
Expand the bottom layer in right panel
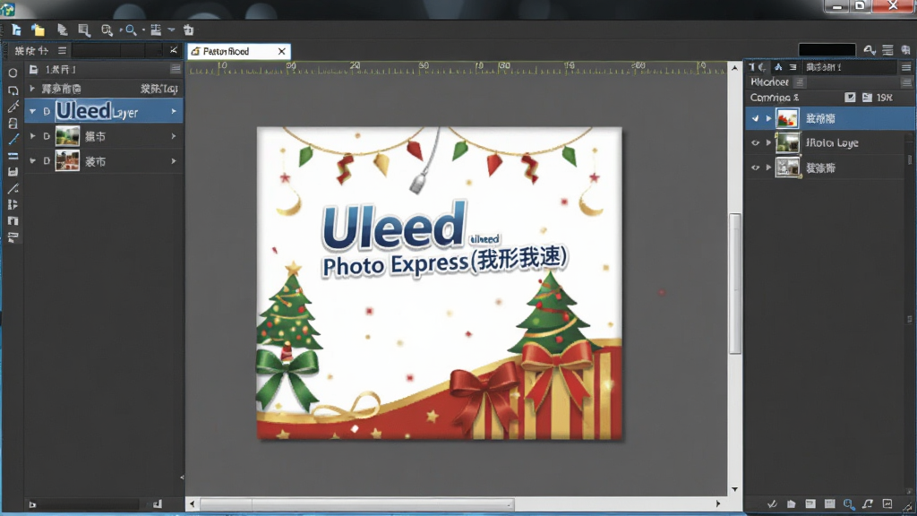[768, 168]
